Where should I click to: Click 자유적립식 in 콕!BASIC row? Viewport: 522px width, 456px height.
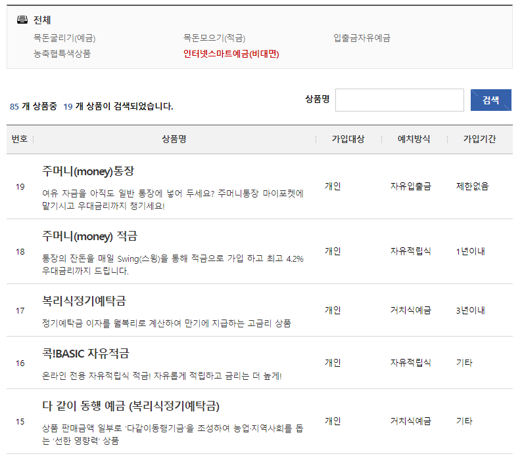coord(411,363)
